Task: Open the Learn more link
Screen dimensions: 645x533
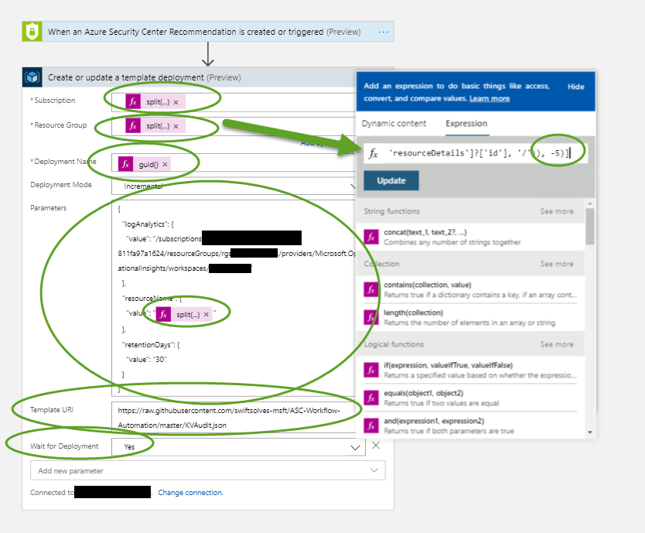Action: [490, 98]
